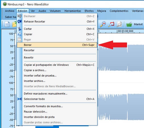Open the Mejora menu
Screen dimensions: 144x128
click(x=102, y=11)
